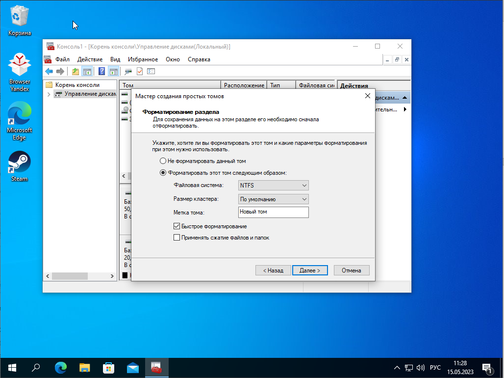Click the Корень консоли folder icon
The width and height of the screenshot is (504, 378).
coord(49,84)
